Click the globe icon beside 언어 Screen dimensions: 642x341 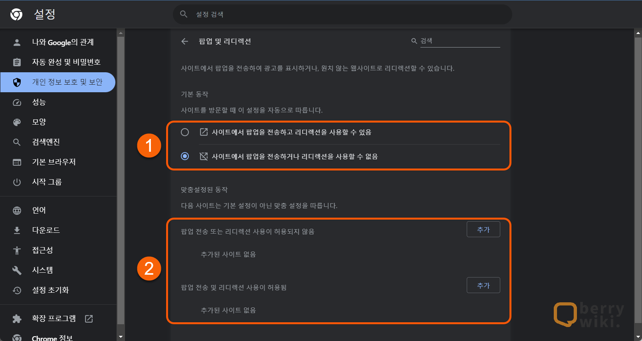(x=17, y=210)
